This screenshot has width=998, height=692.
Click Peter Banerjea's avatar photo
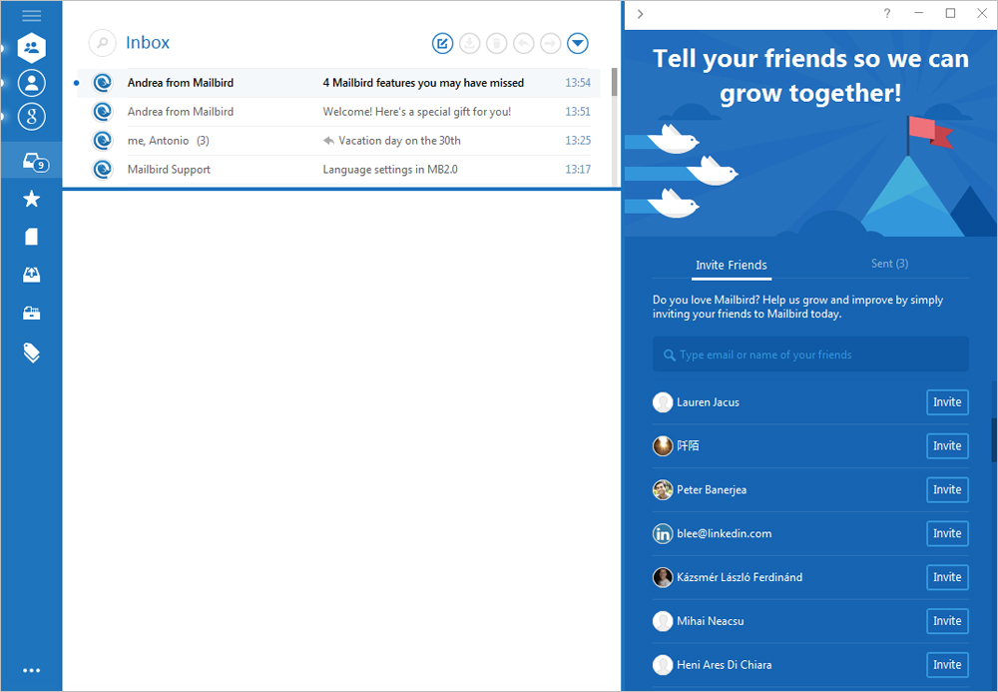coord(663,489)
